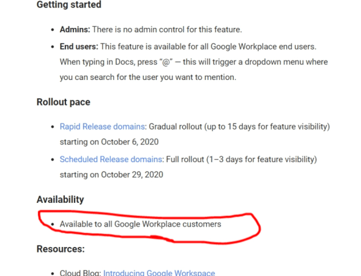Viewport: 361px width, 276px height.
Task: Click the quoted @ symbol in the Docs sentence
Action: [165, 62]
